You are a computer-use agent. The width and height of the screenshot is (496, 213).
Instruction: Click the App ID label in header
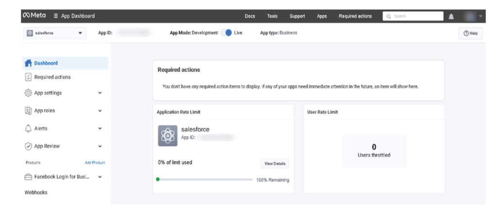click(x=105, y=33)
